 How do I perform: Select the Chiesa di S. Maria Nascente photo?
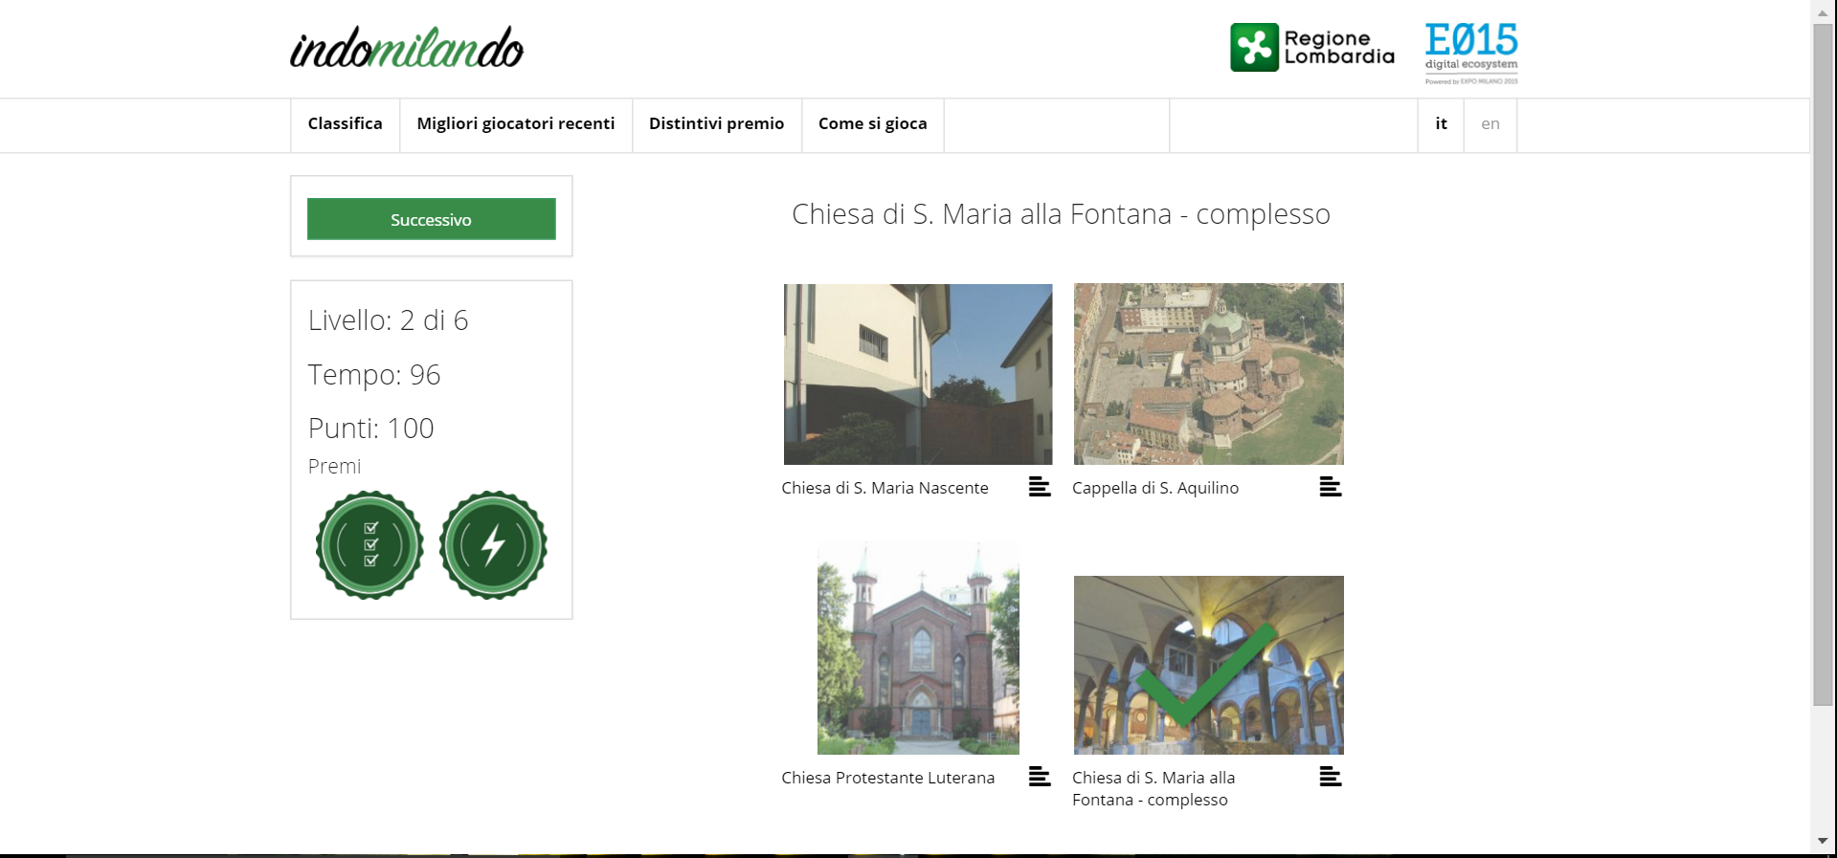coord(917,374)
